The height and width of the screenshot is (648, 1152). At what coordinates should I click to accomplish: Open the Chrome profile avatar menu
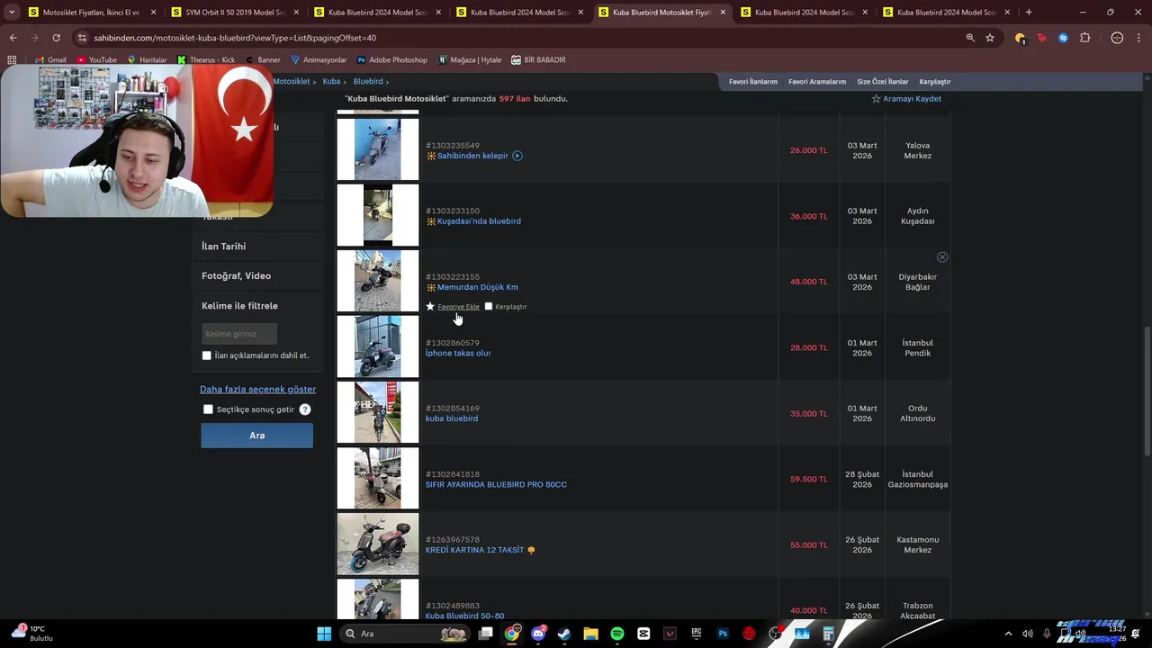click(1117, 38)
